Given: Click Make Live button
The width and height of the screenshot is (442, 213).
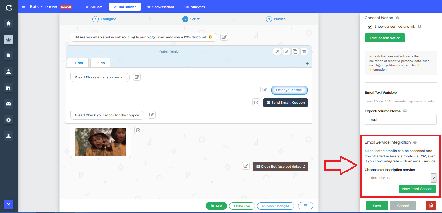Looking at the screenshot, I should [x=242, y=206].
